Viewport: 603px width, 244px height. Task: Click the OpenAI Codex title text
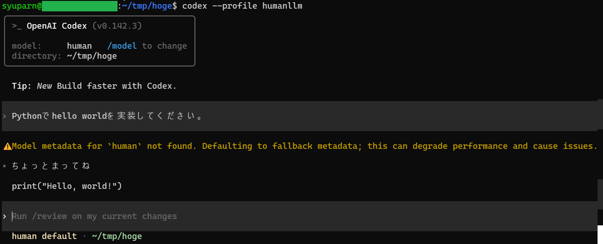point(56,26)
